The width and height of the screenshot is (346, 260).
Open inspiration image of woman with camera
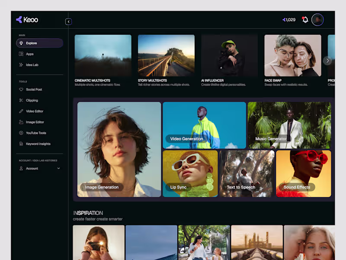coord(99,243)
